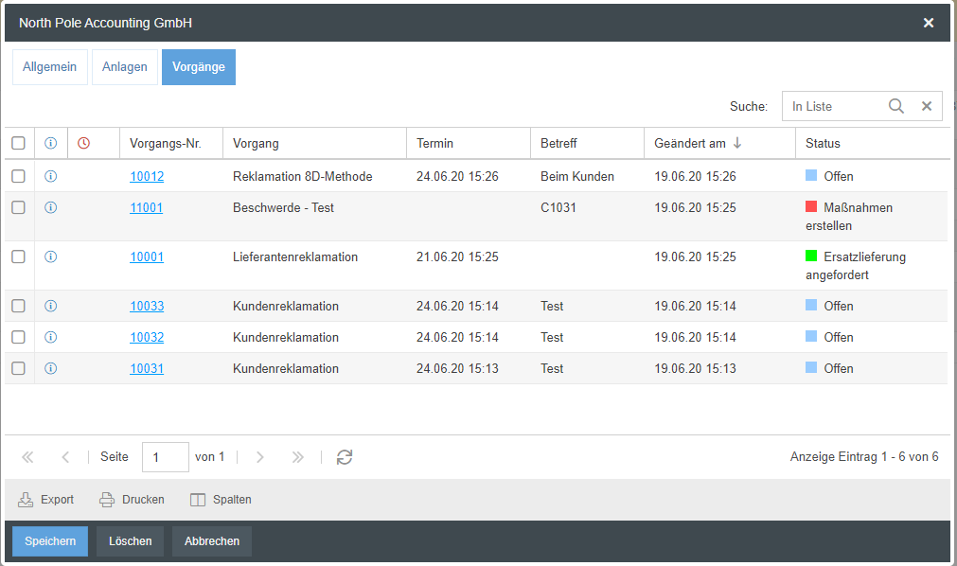Check the box for row 10033
Image resolution: width=957 pixels, height=566 pixels.
click(18, 306)
